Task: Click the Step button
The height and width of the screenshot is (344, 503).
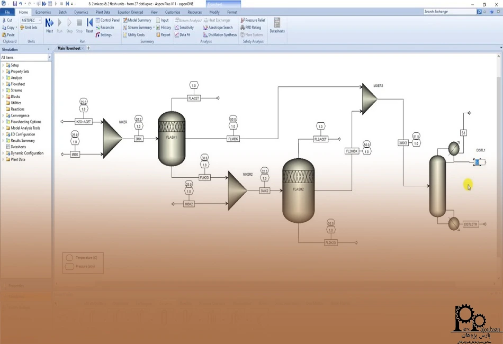Action: 69,25
